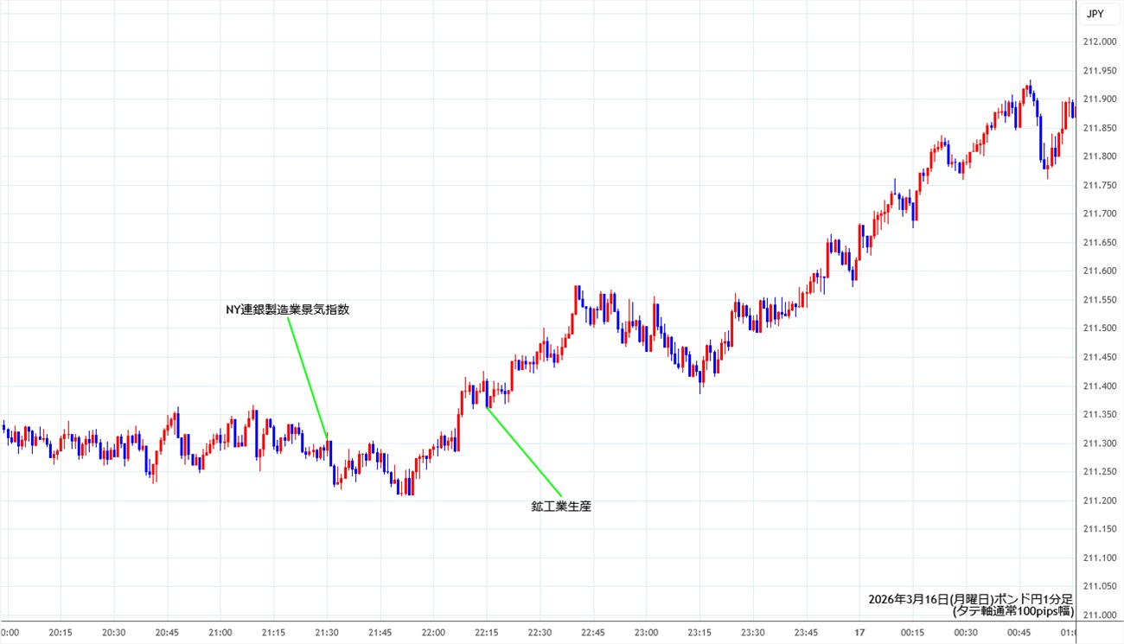Pick the 22:15 time axis label
1124x644 pixels.
486,633
